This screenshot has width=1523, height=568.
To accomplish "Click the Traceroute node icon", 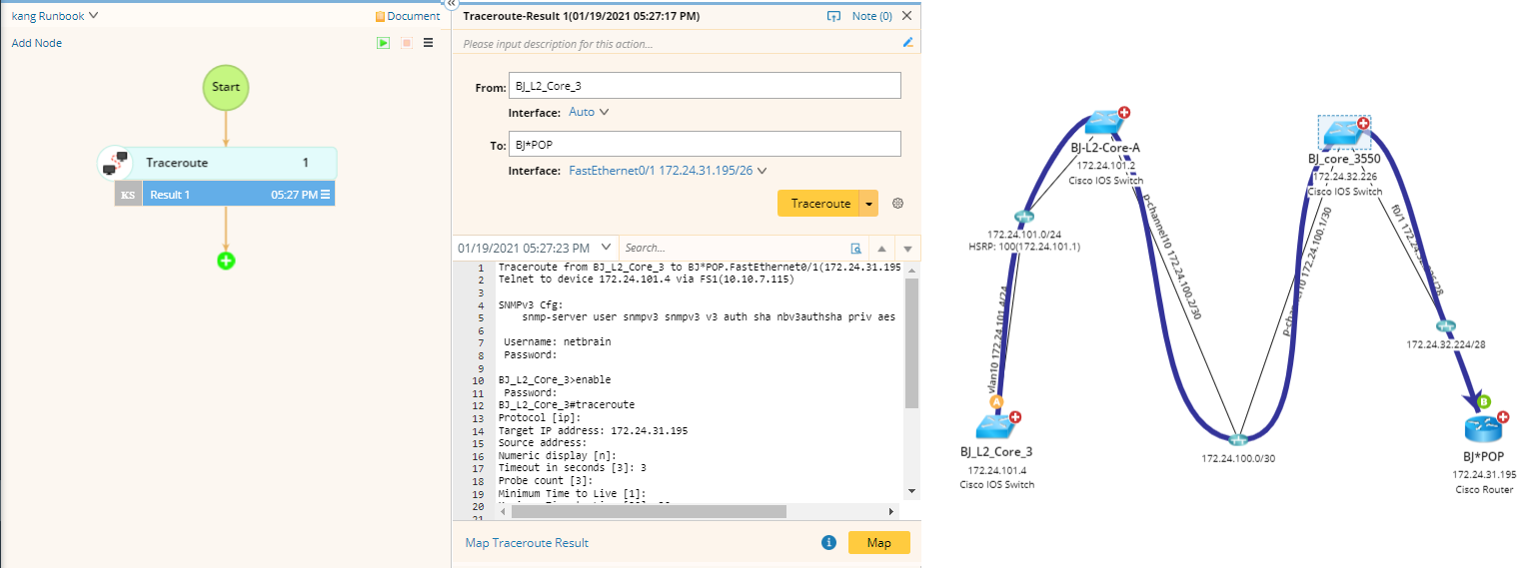I will [117, 163].
